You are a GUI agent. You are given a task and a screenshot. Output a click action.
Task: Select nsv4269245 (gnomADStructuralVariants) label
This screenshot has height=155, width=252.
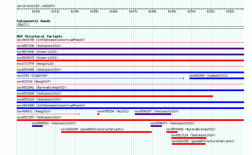pyautogui.click(x=92, y=129)
